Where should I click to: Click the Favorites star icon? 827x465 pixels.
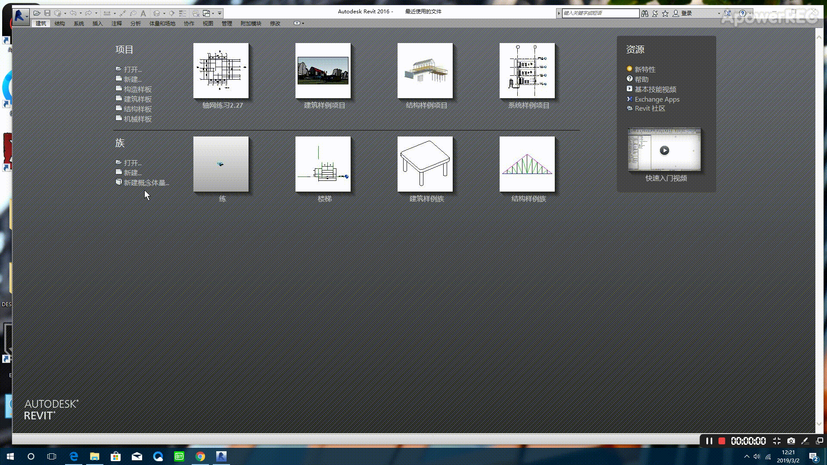click(665, 13)
